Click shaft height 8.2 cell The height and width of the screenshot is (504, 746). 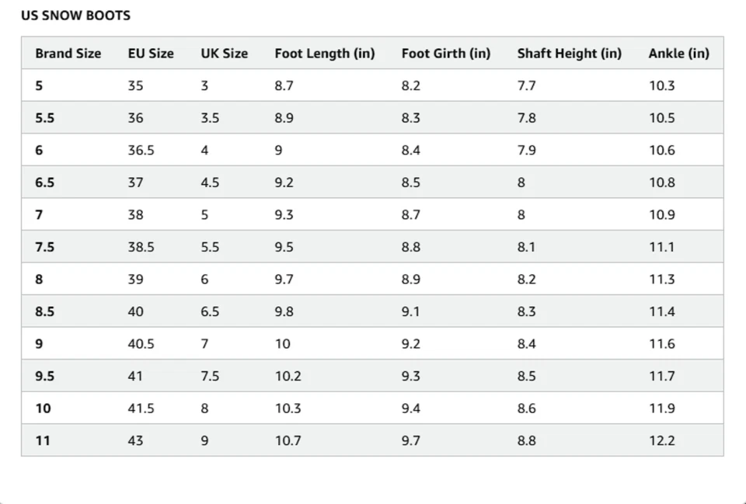pyautogui.click(x=527, y=279)
